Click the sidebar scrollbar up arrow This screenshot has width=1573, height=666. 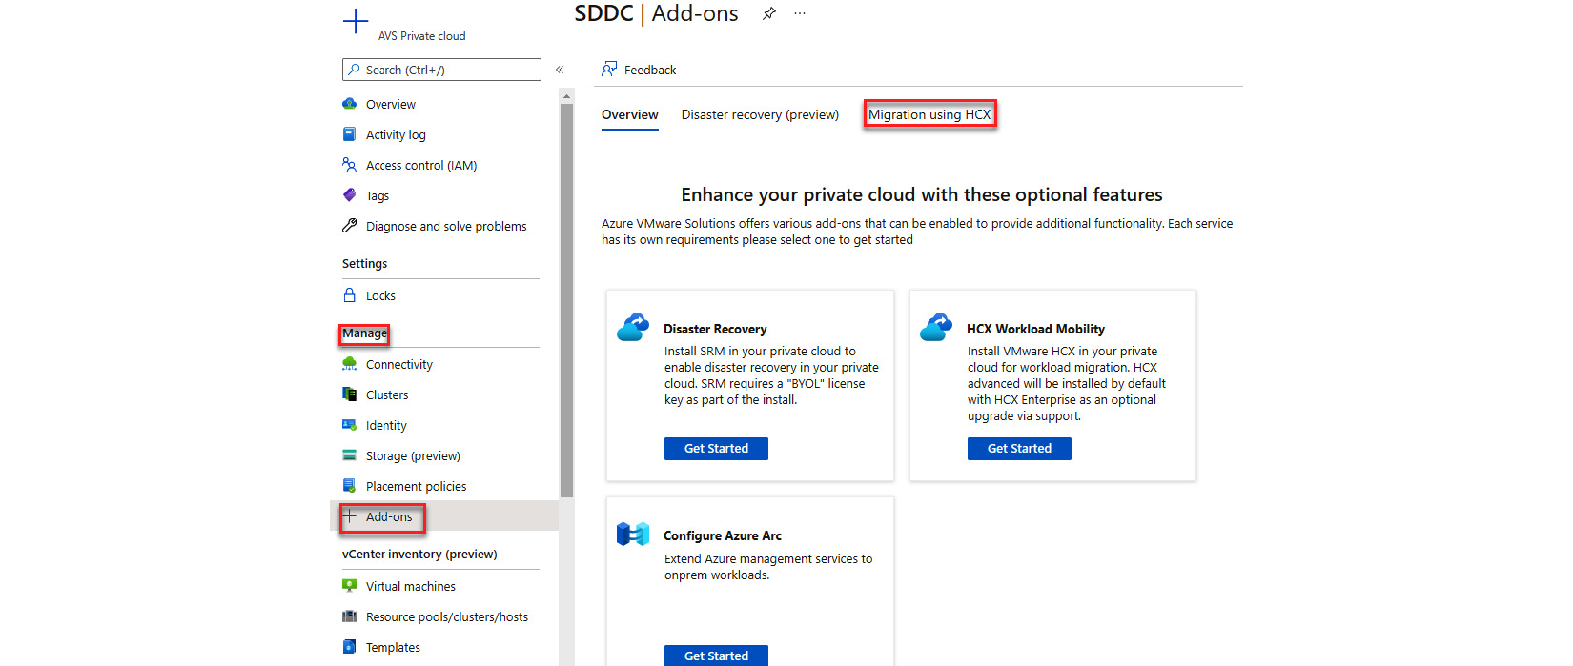(x=566, y=96)
